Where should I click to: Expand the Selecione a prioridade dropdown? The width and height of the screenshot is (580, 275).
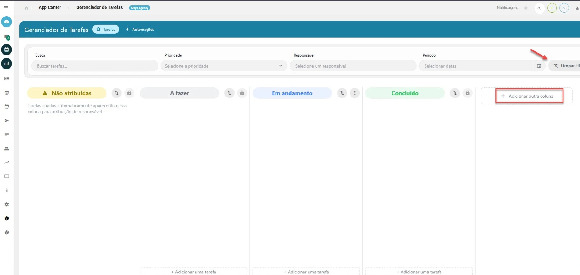tap(224, 66)
